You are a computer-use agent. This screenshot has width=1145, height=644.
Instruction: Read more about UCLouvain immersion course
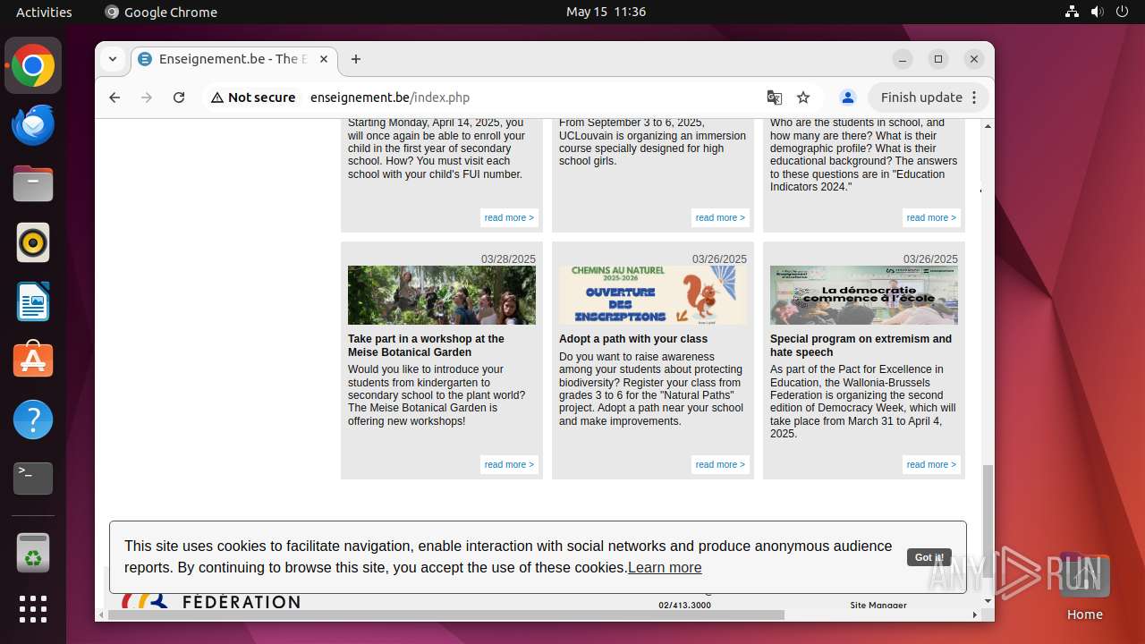click(x=720, y=217)
